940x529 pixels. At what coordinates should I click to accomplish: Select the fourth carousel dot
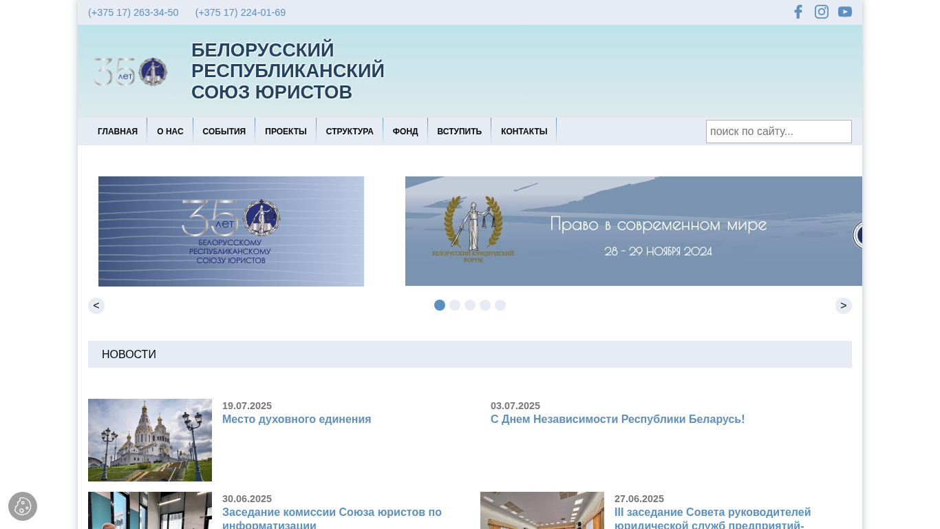[x=485, y=305]
